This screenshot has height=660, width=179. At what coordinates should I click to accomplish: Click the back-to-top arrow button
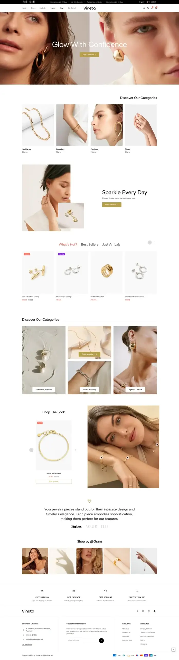[173, 649]
